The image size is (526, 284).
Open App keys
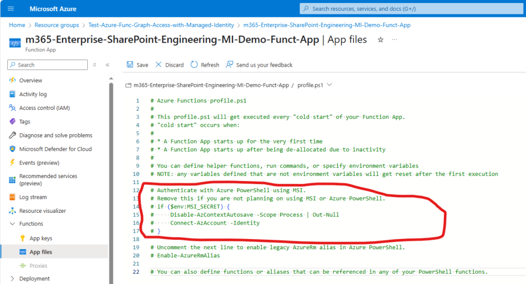point(41,238)
